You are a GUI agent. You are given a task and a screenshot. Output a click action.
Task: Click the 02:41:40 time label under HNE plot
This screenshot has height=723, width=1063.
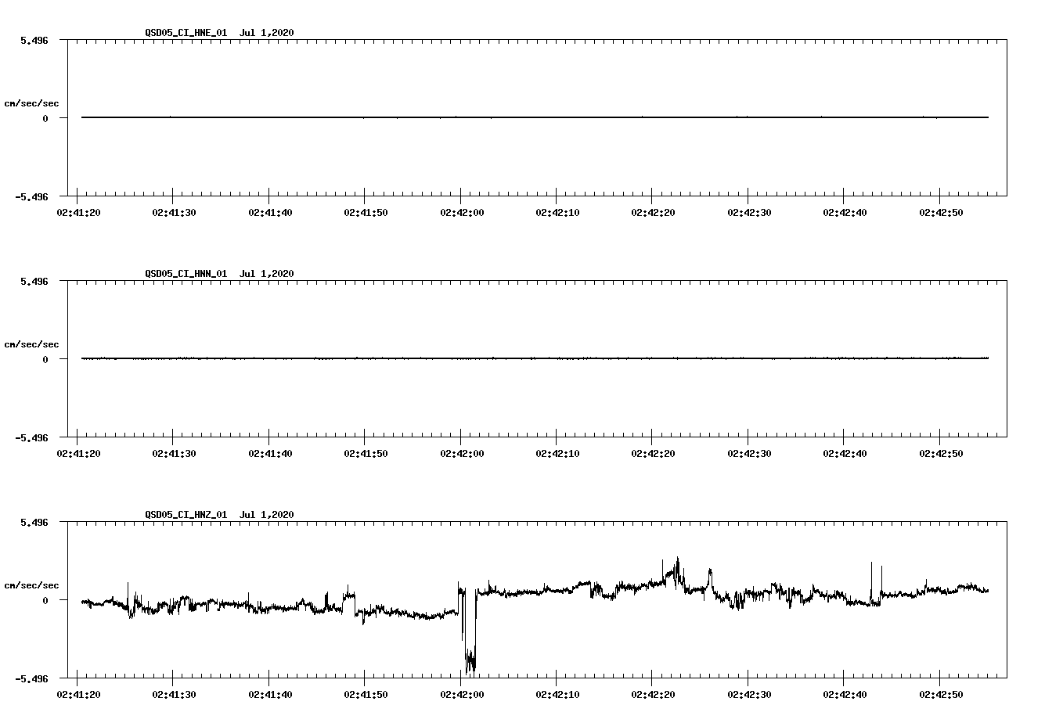point(270,212)
